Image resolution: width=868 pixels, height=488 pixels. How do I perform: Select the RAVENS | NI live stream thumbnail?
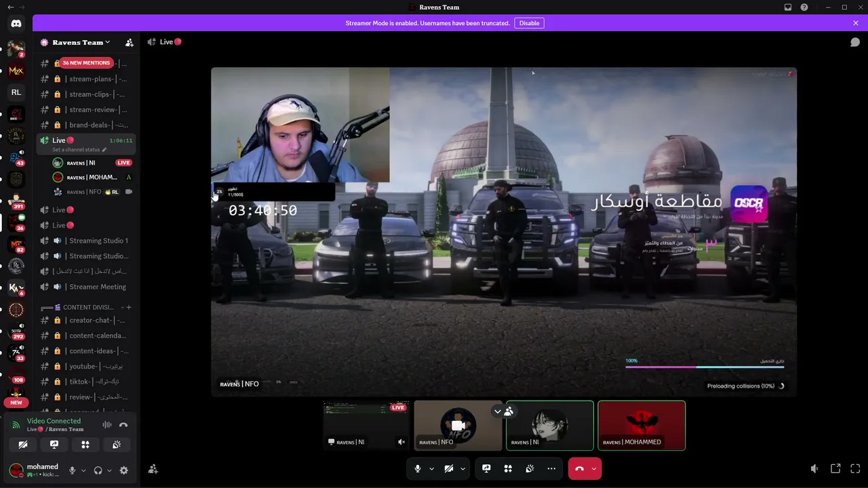click(366, 426)
